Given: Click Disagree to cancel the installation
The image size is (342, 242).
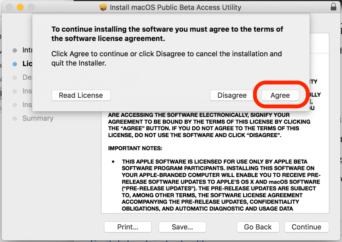Looking at the screenshot, I should [232, 95].
